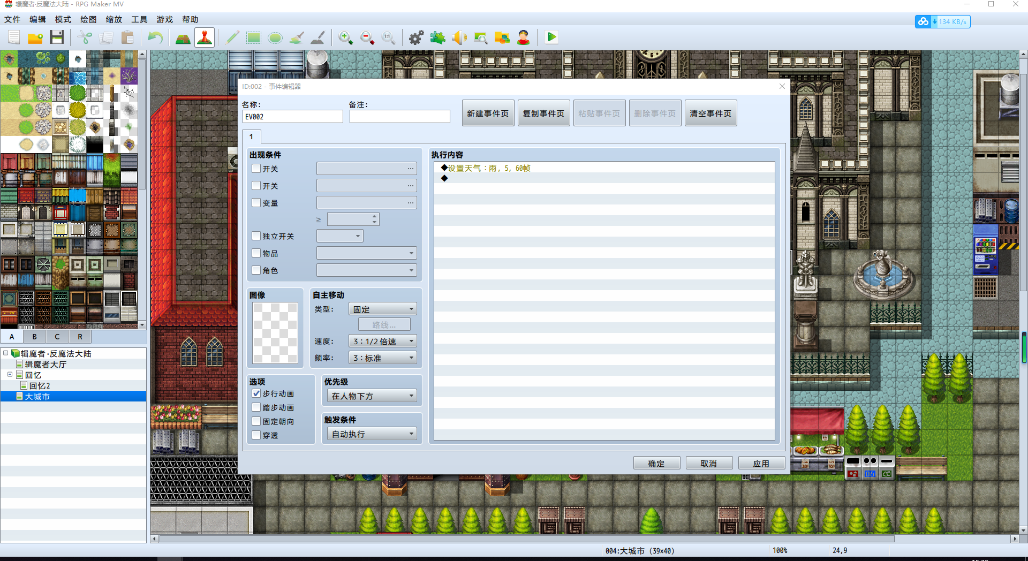The image size is (1028, 561).
Task: Open the 优先级 priority dropdown
Action: [372, 396]
